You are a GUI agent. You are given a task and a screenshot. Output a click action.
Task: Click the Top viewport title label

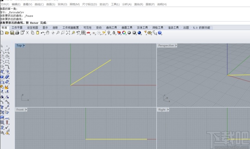[19, 46]
